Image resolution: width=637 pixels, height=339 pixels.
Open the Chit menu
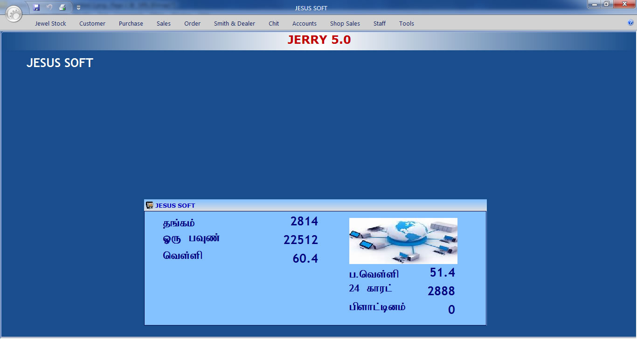pos(274,23)
